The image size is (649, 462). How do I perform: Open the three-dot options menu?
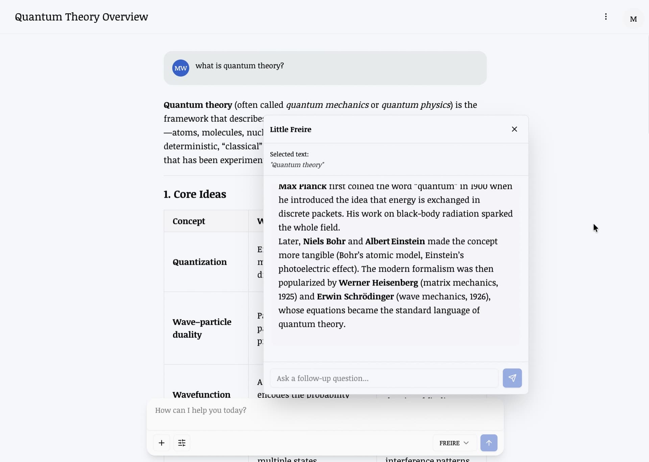click(x=606, y=17)
